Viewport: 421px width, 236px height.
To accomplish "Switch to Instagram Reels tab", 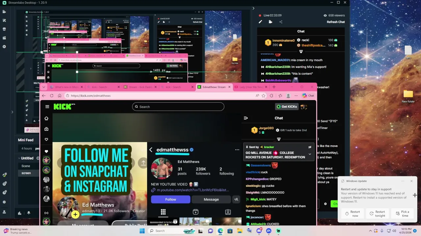I will click(195, 212).
